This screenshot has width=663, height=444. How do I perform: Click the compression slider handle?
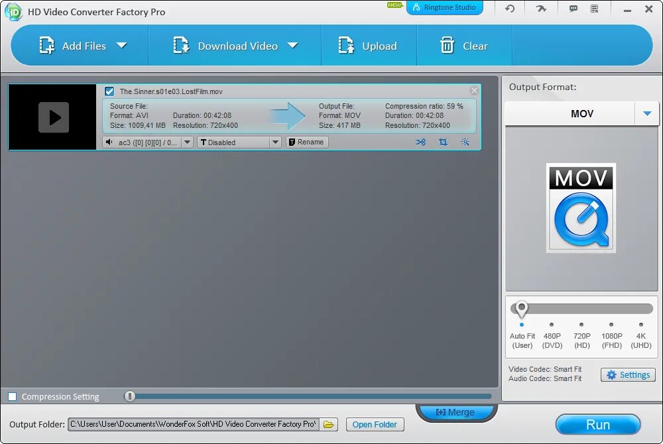tap(130, 396)
